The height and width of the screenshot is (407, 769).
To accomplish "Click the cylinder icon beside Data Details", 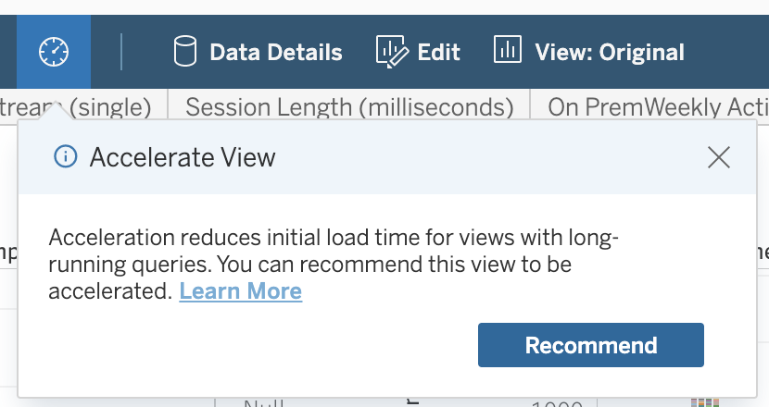I will tap(185, 52).
